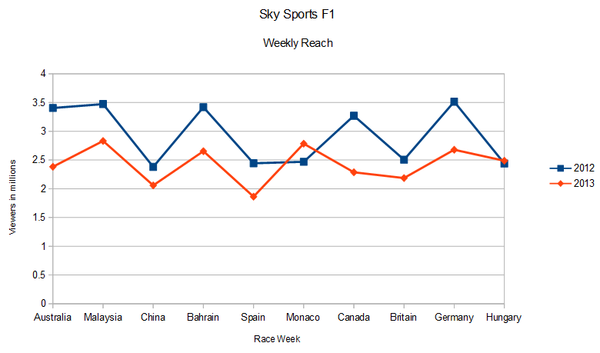The image size is (600, 353).
Task: Click the 2012 square marker above Malaysia
Action: point(103,104)
